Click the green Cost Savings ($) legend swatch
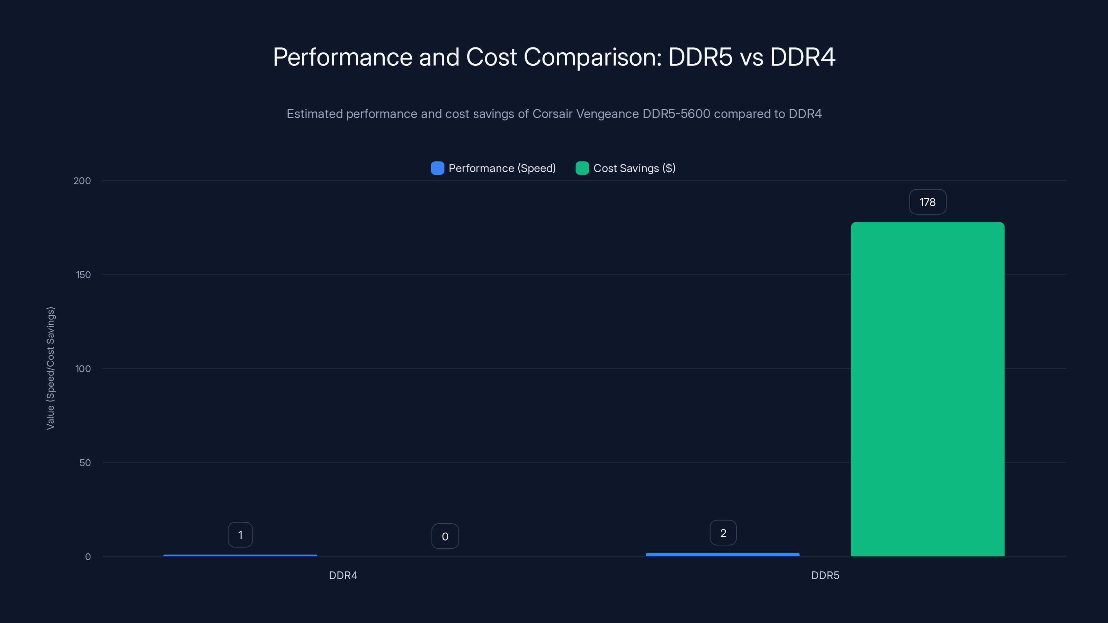Image resolution: width=1108 pixels, height=623 pixels. tap(582, 168)
